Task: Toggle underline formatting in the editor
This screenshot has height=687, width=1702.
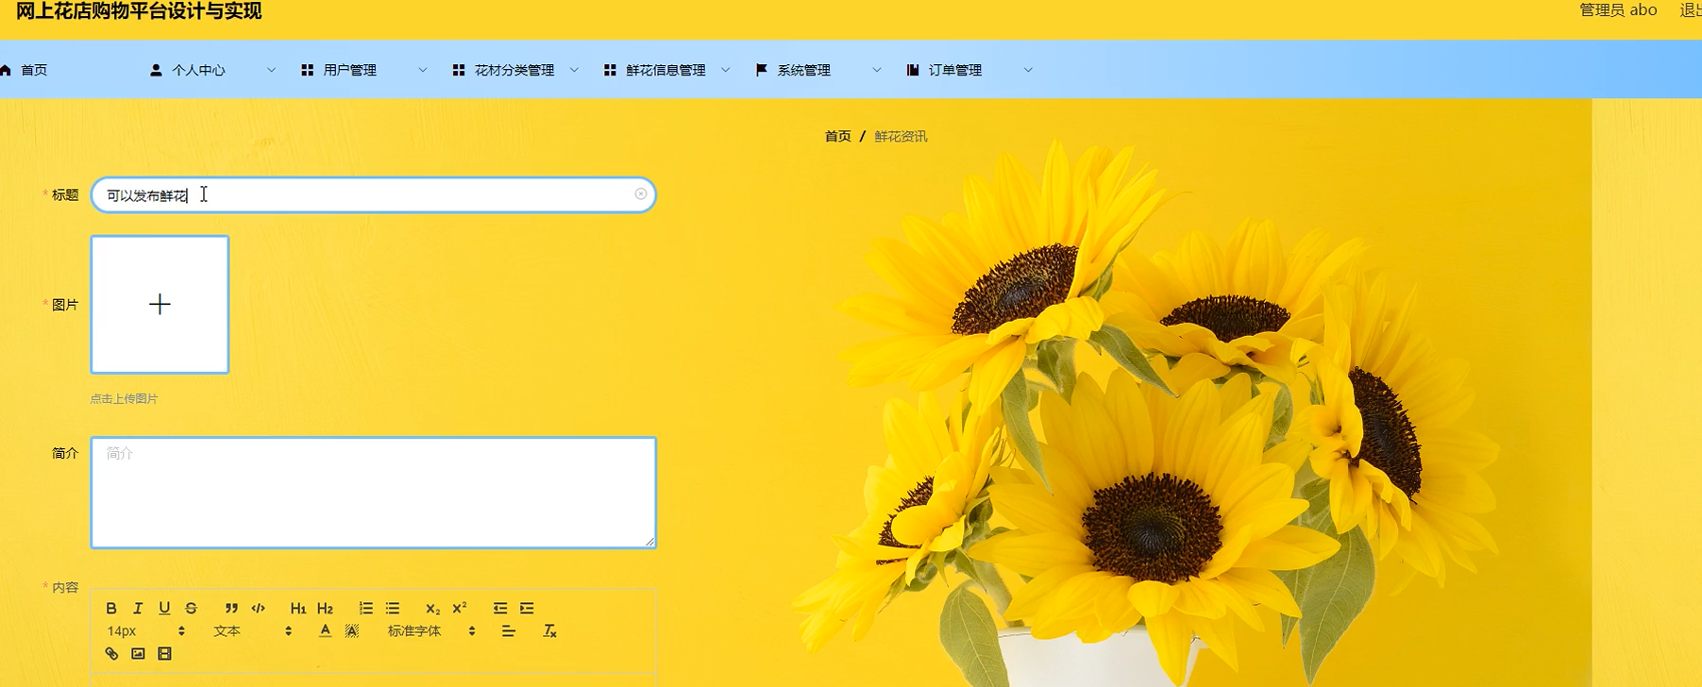Action: 164,608
